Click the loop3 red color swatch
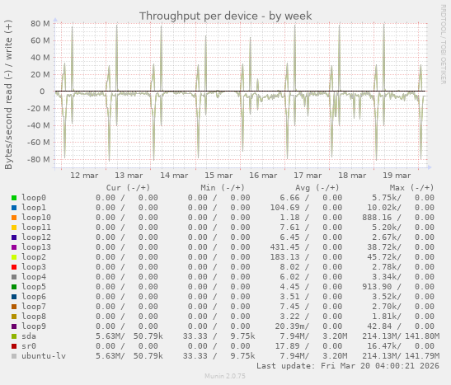This screenshot has width=451, height=385. 14,267
